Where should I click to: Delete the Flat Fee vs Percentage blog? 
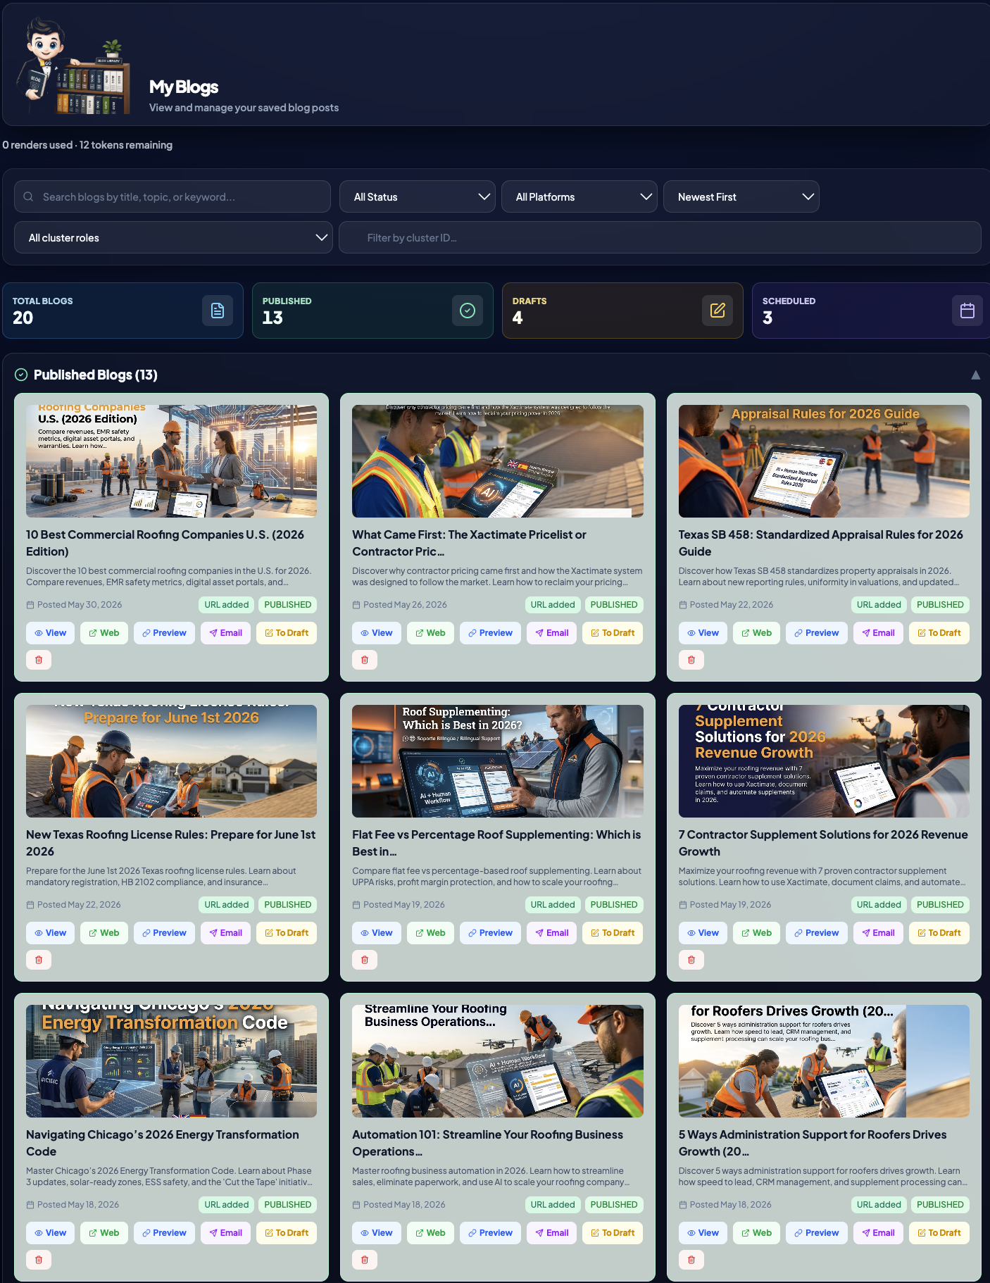(365, 960)
